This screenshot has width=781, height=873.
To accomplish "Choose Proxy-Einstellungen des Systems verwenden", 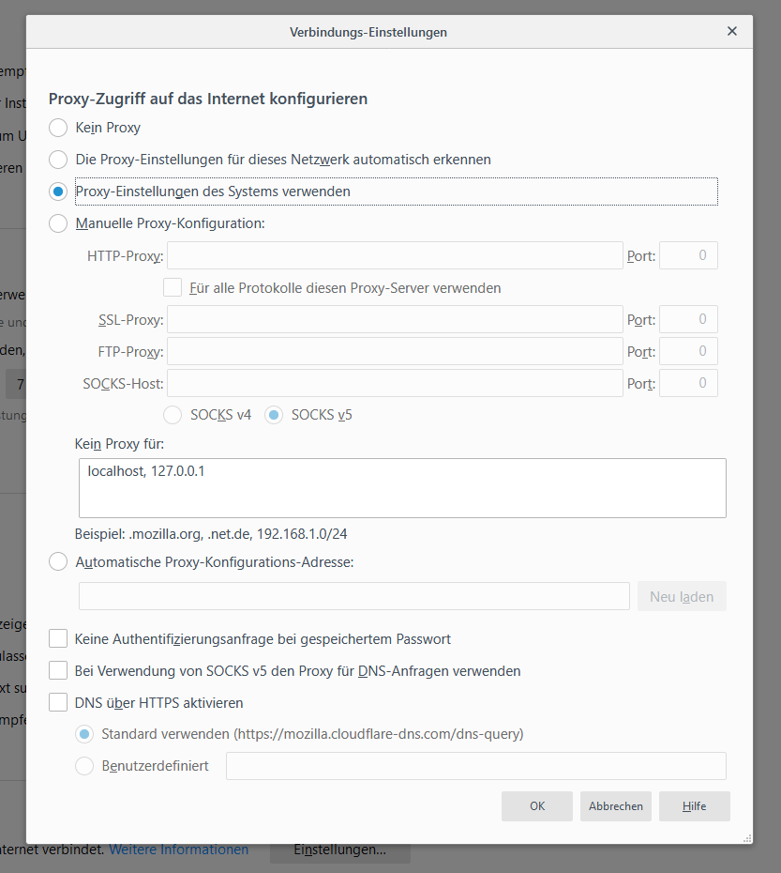I will (x=58, y=191).
